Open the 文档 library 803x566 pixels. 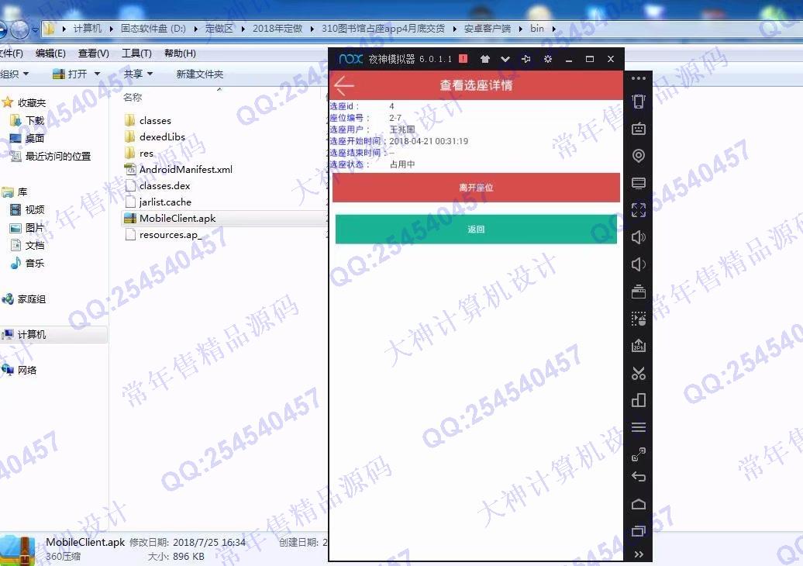click(28, 245)
